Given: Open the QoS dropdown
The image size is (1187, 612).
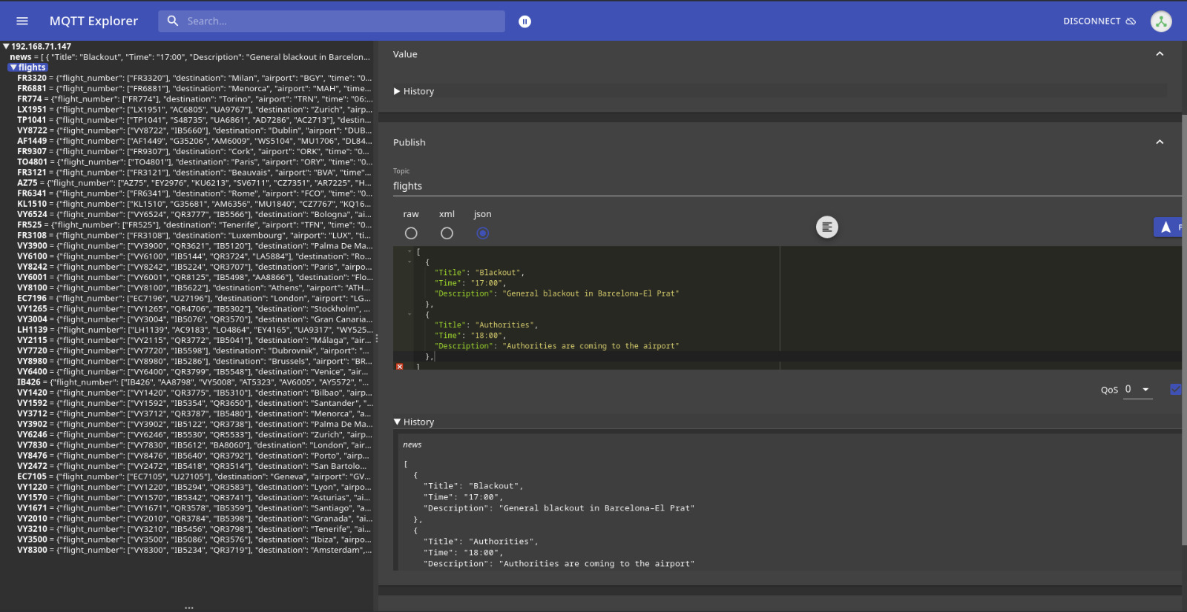Looking at the screenshot, I should pyautogui.click(x=1138, y=389).
